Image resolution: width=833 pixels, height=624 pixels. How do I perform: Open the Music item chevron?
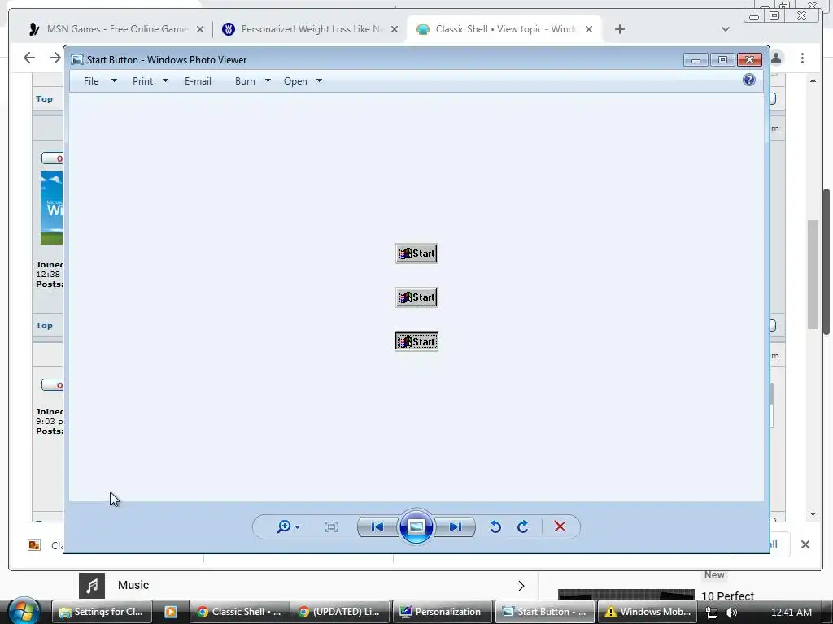(x=521, y=585)
